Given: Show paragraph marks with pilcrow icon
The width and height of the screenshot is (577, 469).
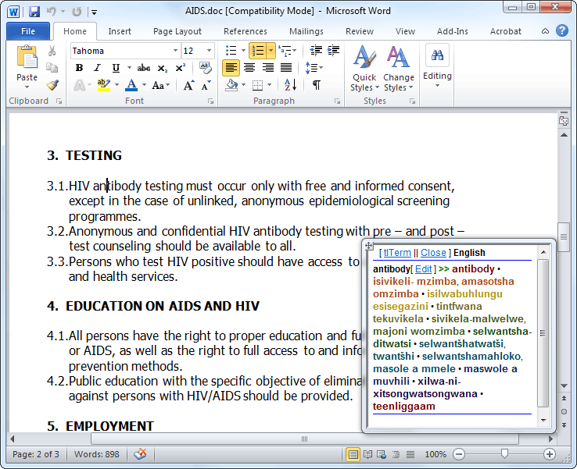Looking at the screenshot, I should [316, 85].
